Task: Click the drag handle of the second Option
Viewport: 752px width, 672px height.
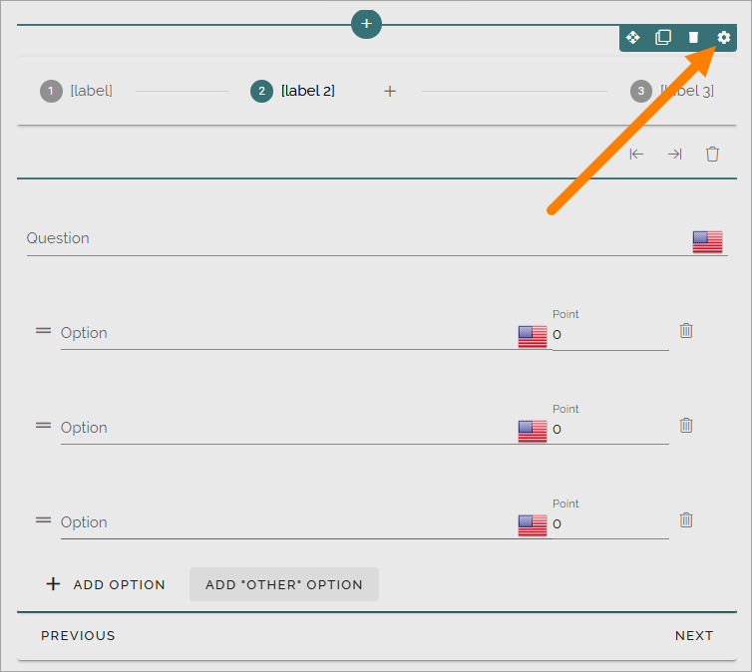Action: (43, 425)
